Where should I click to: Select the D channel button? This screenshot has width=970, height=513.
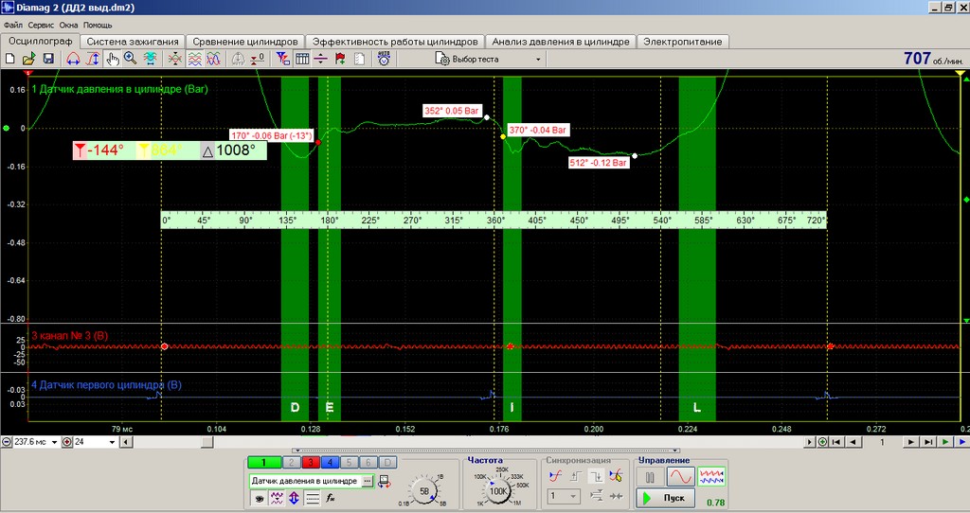coord(387,462)
